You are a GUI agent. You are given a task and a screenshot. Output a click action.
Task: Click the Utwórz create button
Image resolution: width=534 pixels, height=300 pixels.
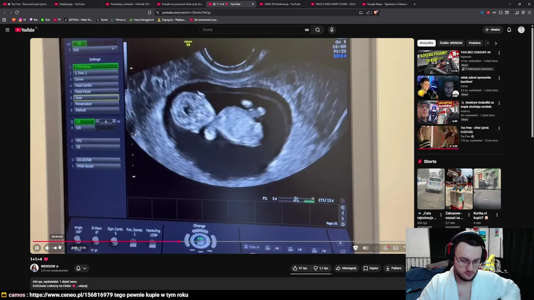[x=493, y=30]
